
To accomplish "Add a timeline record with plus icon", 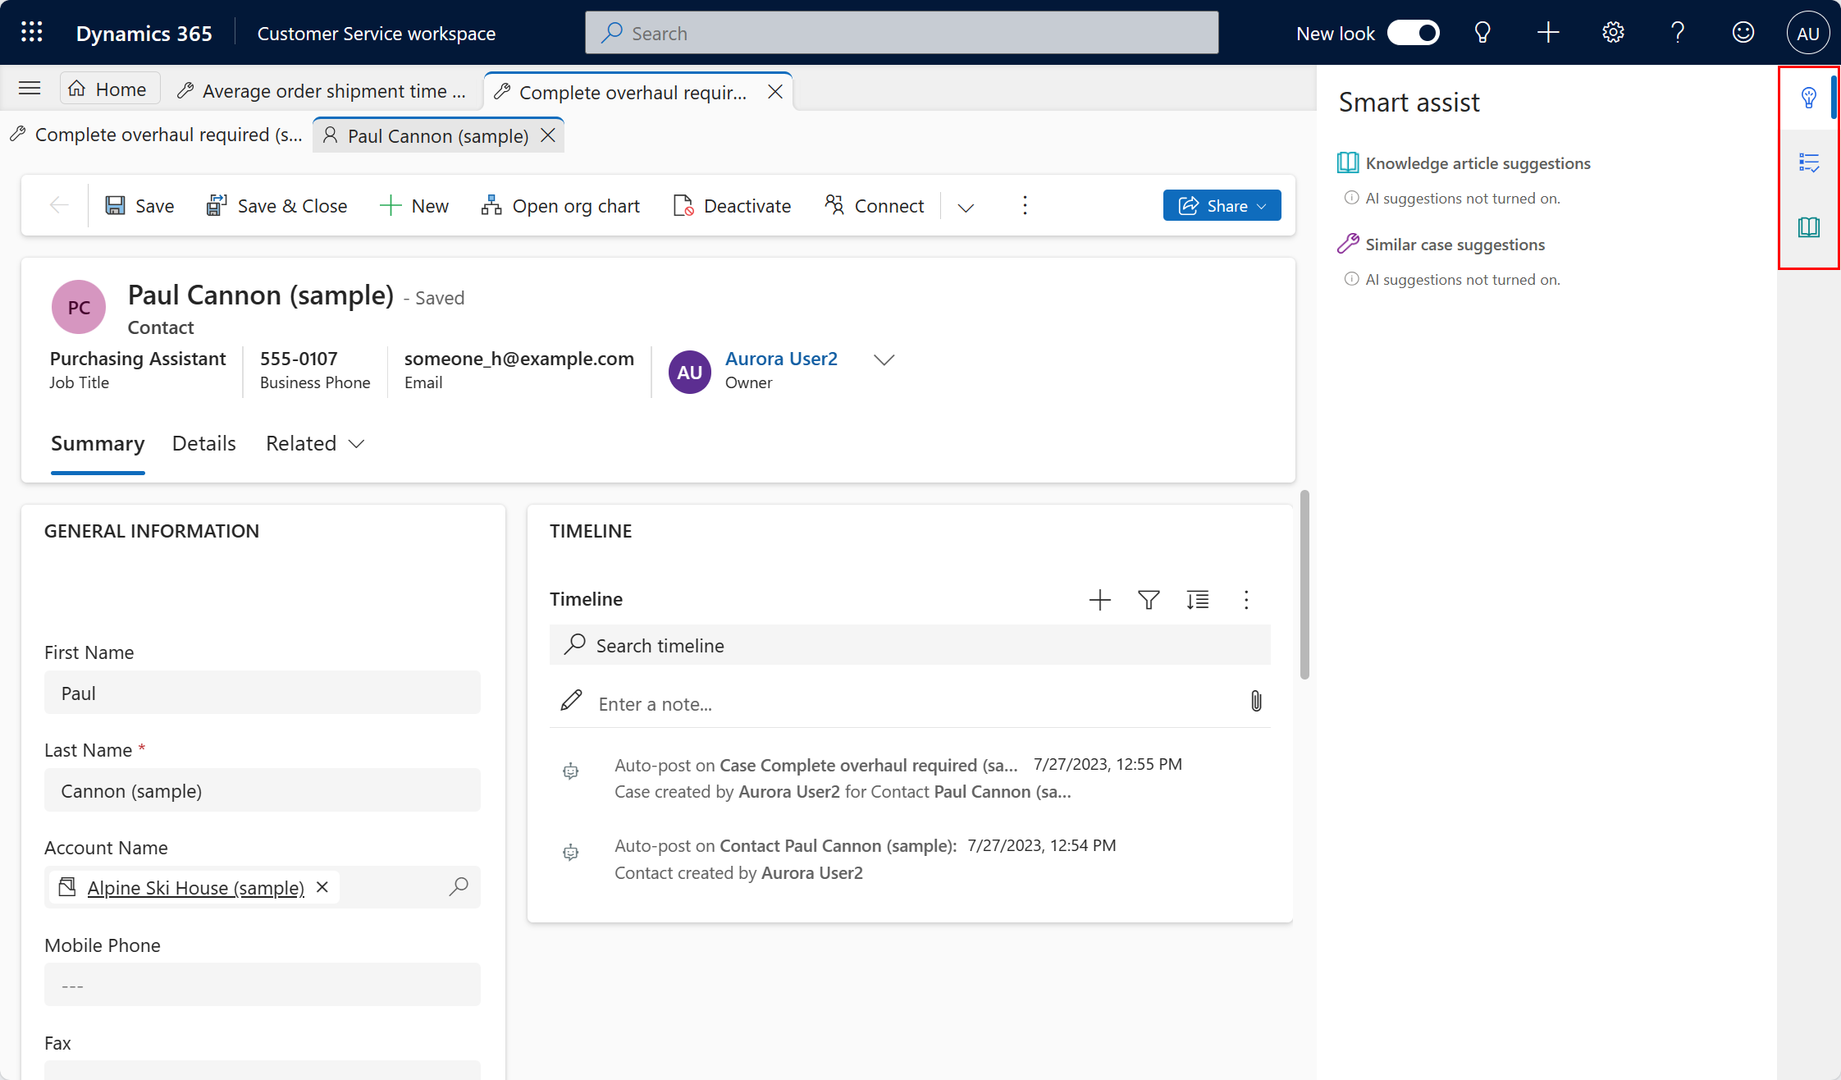I will pos(1099,600).
